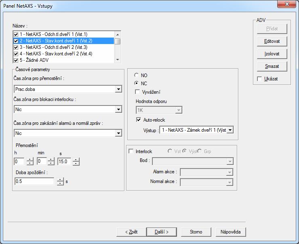The width and height of the screenshot is (299, 244).
Task: Select list row 5 - Žádné ADV
Action: [x=64, y=60]
